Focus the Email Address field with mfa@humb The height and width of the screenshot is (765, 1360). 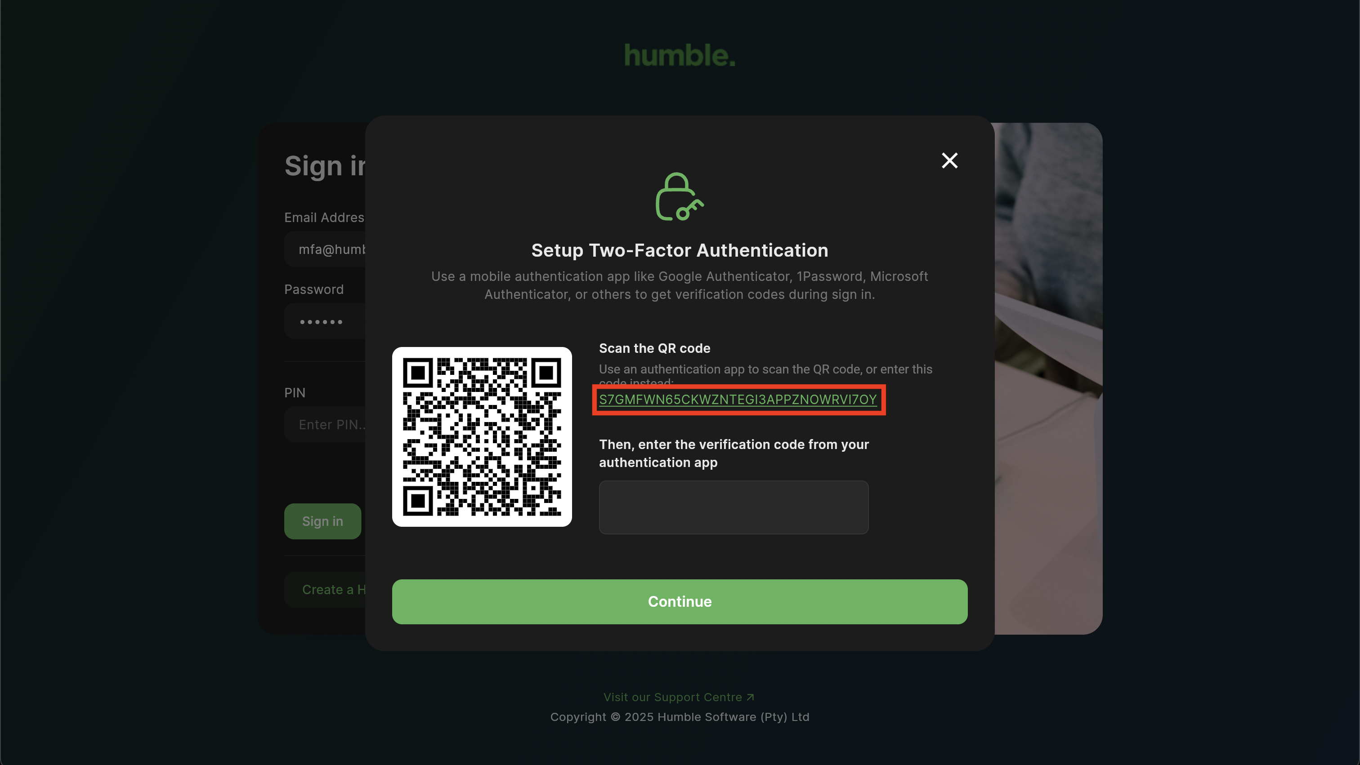click(x=325, y=249)
